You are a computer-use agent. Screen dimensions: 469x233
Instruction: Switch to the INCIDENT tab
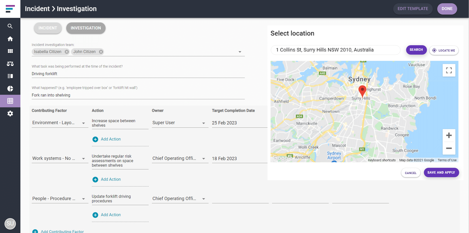tap(48, 28)
